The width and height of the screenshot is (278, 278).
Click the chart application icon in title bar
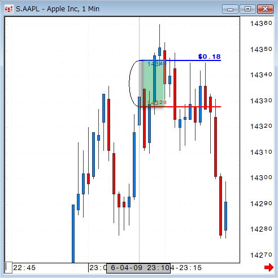(8, 9)
